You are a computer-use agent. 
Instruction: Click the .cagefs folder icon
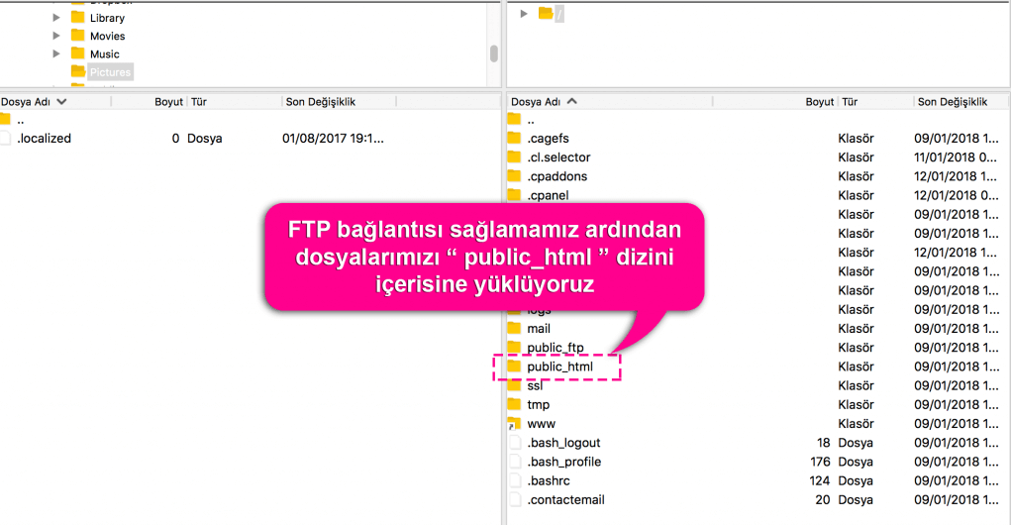coord(514,138)
